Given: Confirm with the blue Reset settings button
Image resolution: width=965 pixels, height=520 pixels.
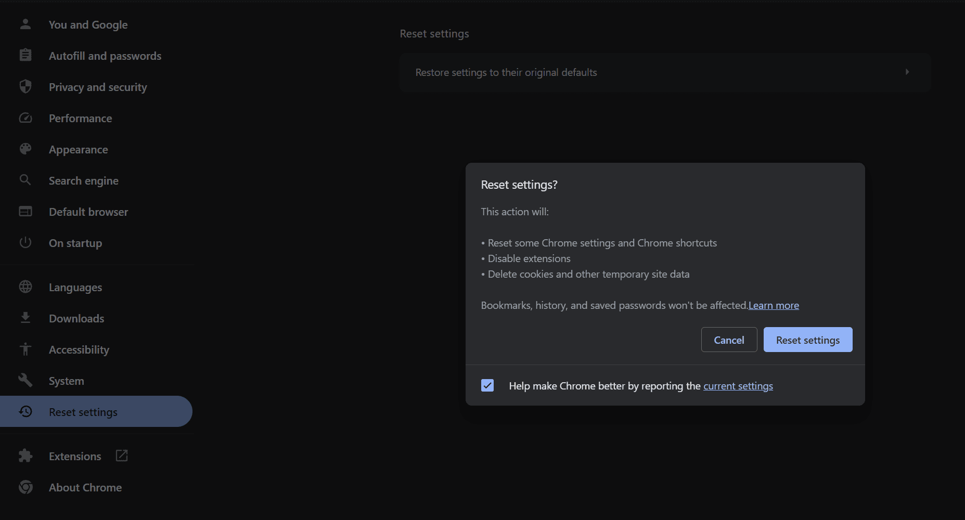Looking at the screenshot, I should click(x=807, y=340).
